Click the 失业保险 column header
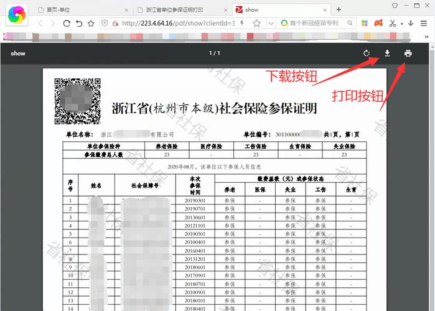The height and width of the screenshot is (311, 435). (x=344, y=146)
